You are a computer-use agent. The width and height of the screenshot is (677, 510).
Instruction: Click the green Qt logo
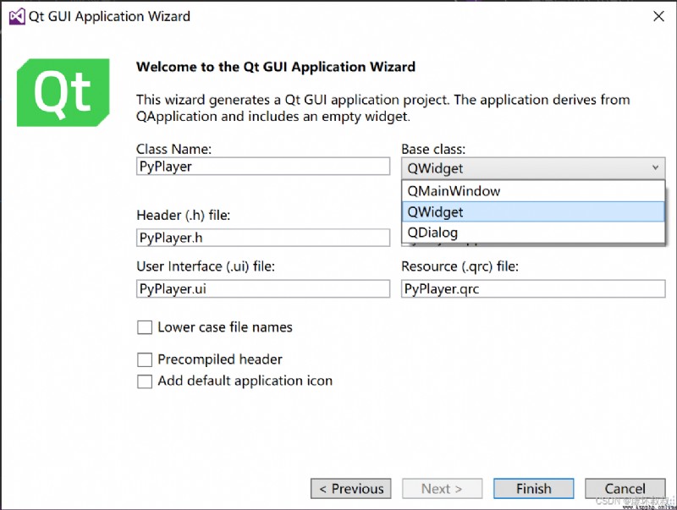pos(63,92)
